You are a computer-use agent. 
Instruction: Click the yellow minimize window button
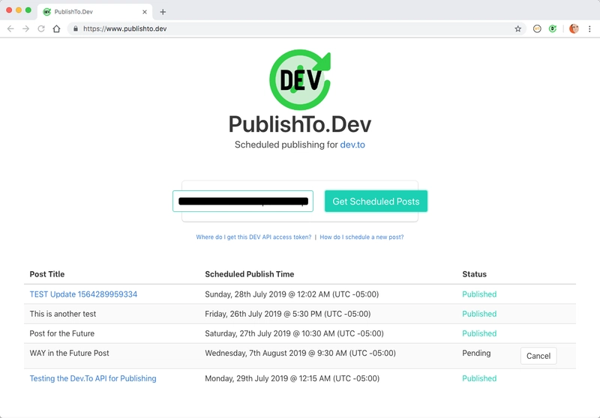pyautogui.click(x=19, y=10)
